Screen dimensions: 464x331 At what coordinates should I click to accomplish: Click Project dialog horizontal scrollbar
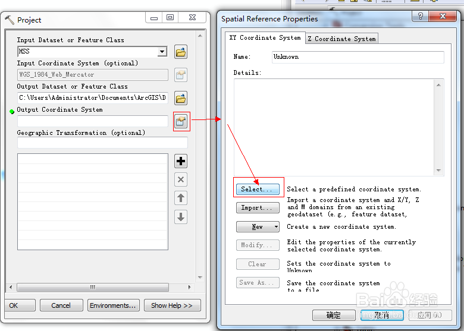pyautogui.click(x=93, y=287)
